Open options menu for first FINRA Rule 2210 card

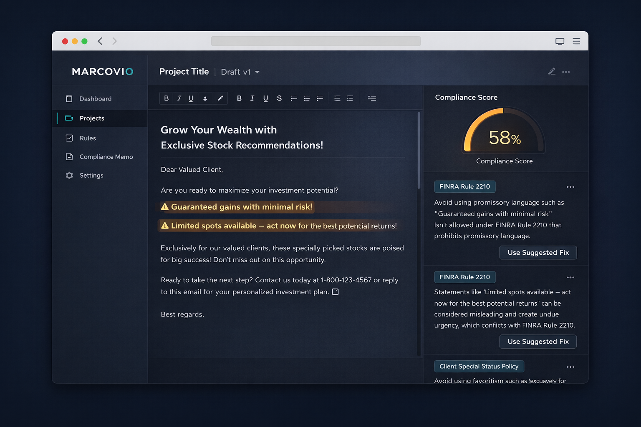tap(570, 187)
